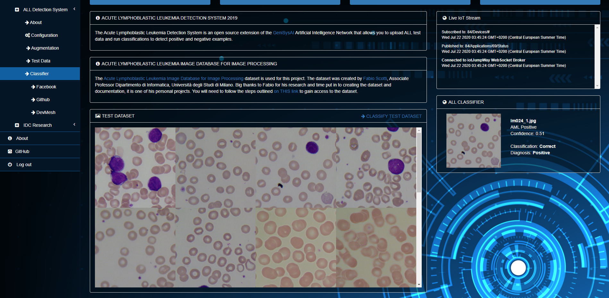Screen dimensions: 609x298
Task: Open Configuration in the sidebar
Action: 44,35
